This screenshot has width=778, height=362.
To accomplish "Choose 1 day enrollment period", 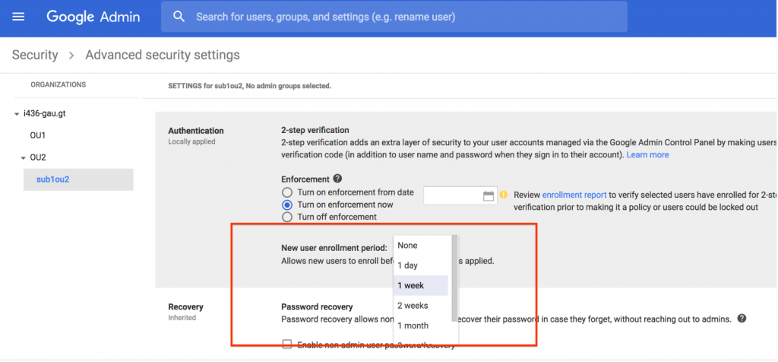I will (x=408, y=265).
